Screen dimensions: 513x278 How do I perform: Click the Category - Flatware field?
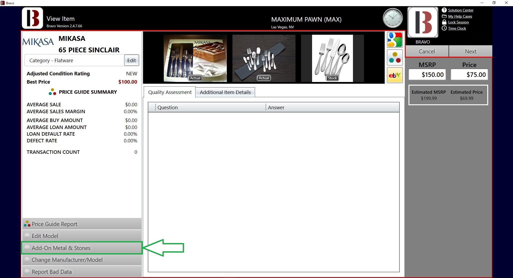click(74, 60)
